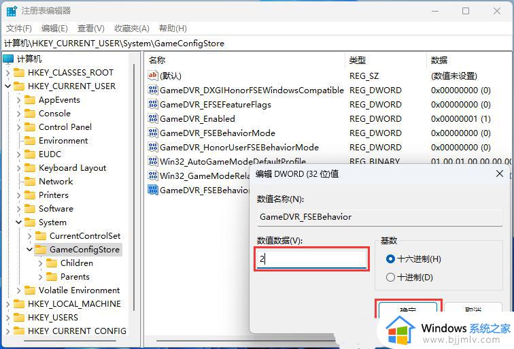The image size is (514, 349).
Task: Click GameDVR_FSEBehaviorMode DWORD icon
Action: [153, 133]
